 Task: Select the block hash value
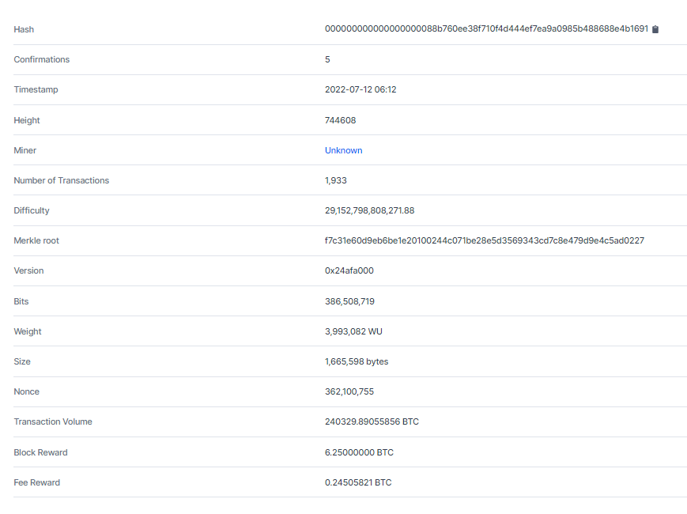coord(486,29)
